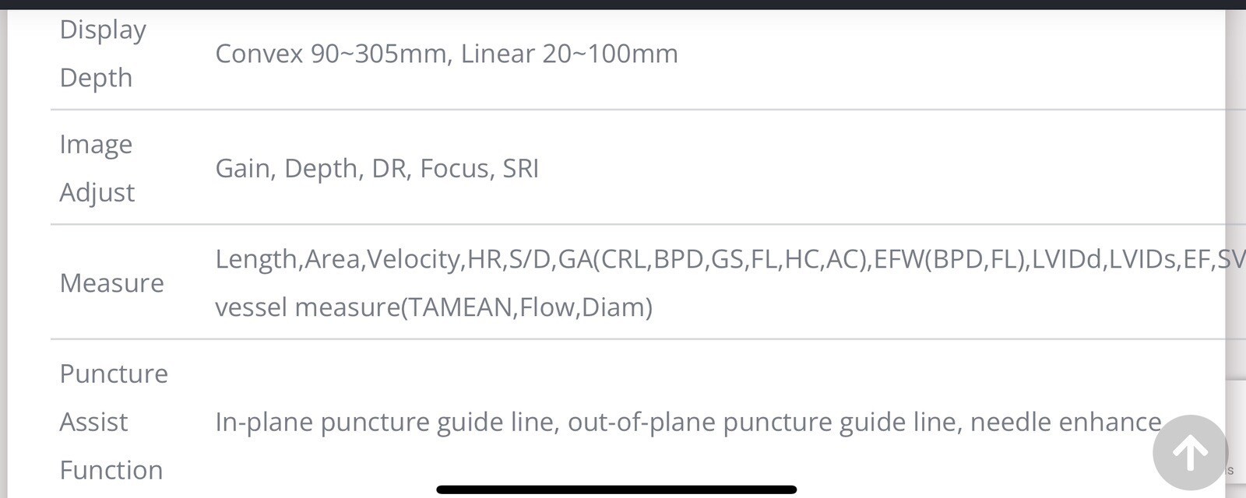Click the Length,Area,Velocity measurement line
Screen dimensions: 1246x498
pos(730,259)
